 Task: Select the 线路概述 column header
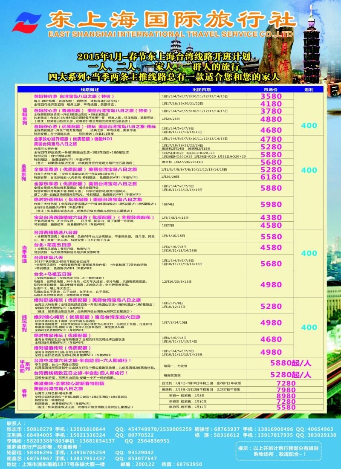[x=90, y=90]
